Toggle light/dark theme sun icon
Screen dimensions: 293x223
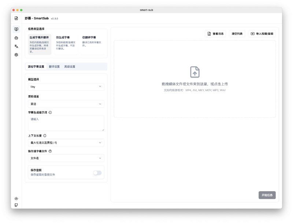point(16,198)
